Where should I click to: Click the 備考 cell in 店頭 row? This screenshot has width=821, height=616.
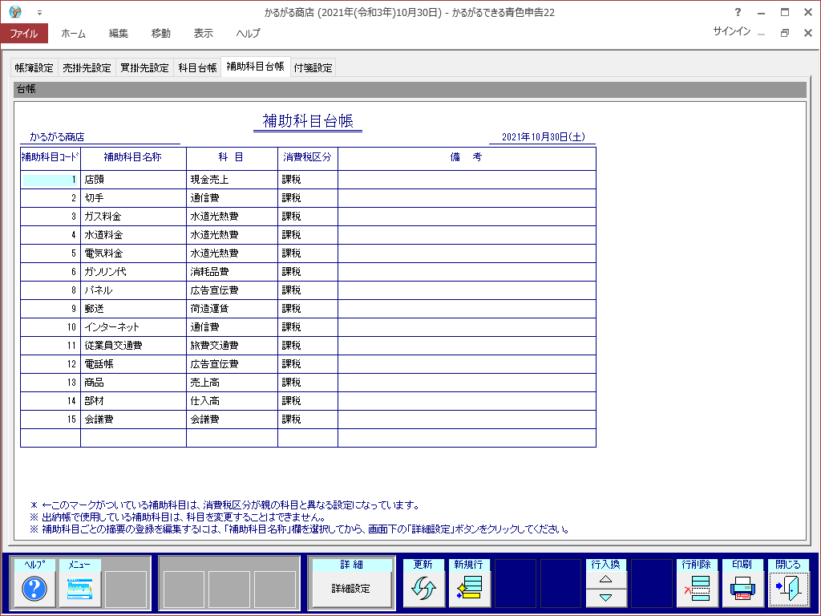click(467, 180)
